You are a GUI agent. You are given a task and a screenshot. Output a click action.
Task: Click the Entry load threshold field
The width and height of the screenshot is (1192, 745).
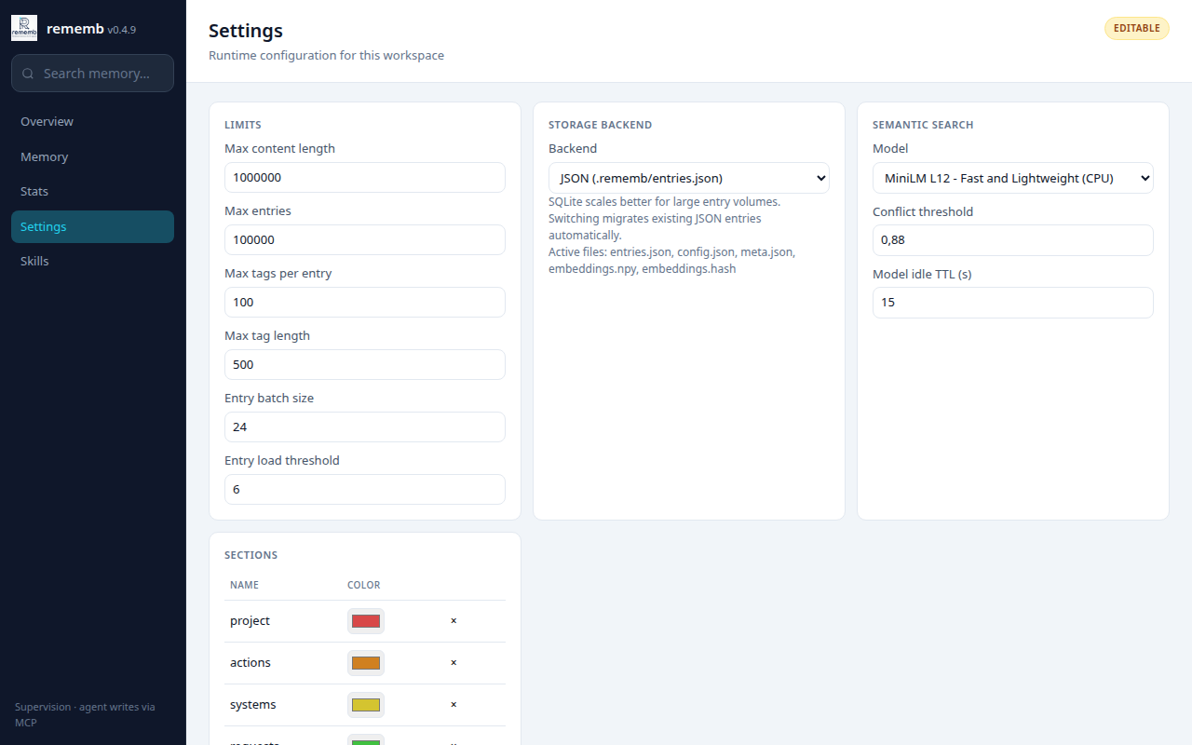coord(365,489)
